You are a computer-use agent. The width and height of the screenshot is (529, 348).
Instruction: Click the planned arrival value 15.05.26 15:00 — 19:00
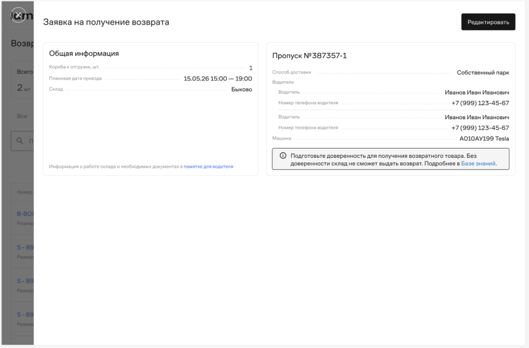pos(218,78)
